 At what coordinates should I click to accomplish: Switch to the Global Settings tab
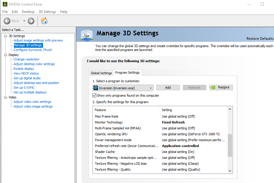(x=101, y=73)
